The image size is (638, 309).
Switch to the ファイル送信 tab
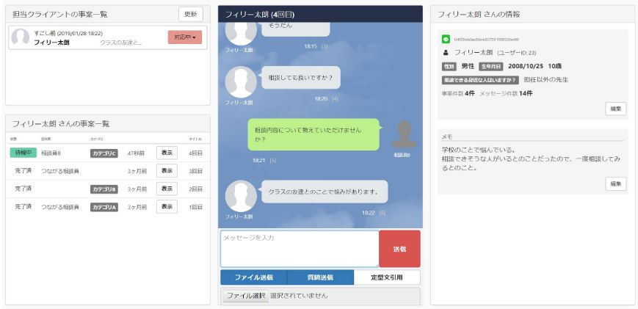253,277
